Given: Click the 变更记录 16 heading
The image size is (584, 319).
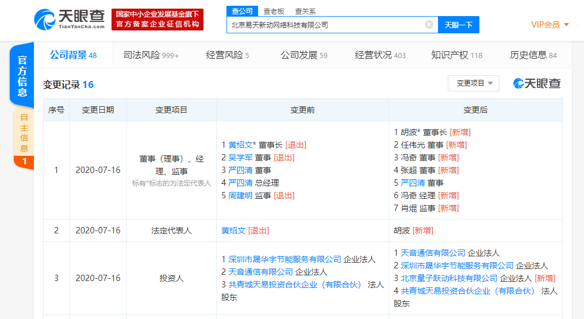Looking at the screenshot, I should [x=68, y=84].
